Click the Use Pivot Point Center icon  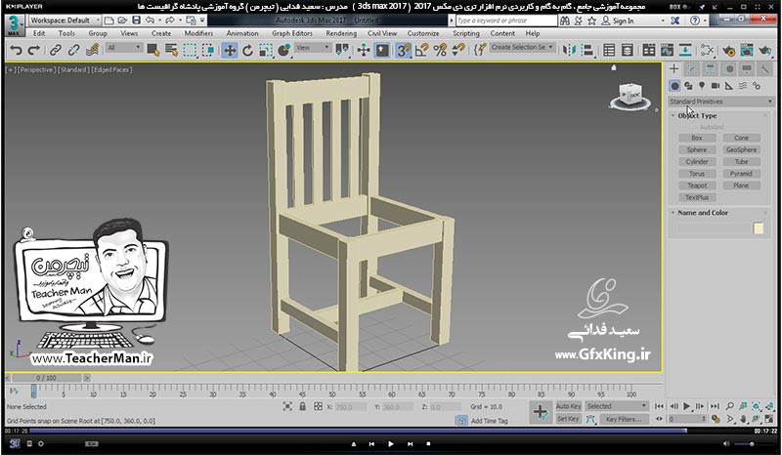tap(342, 50)
